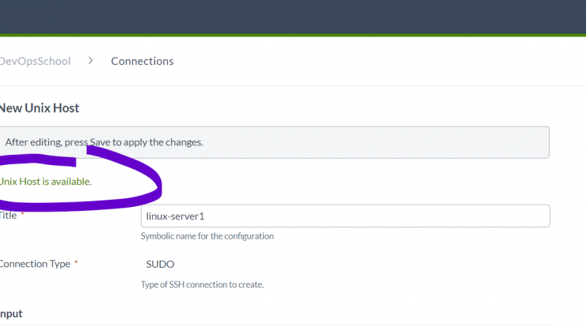Go to the Connections breadcrumb

pyautogui.click(x=142, y=61)
